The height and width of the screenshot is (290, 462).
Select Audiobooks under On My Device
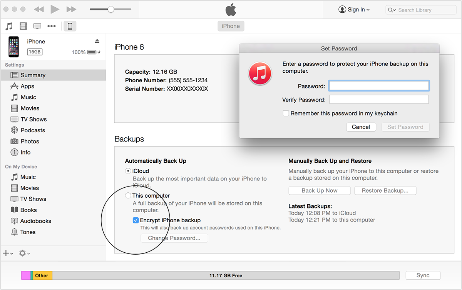coord(35,221)
